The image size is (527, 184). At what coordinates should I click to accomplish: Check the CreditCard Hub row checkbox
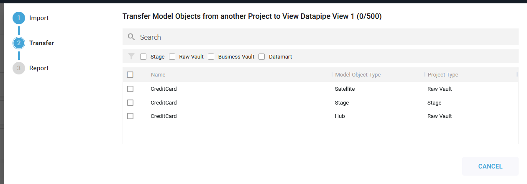click(130, 116)
